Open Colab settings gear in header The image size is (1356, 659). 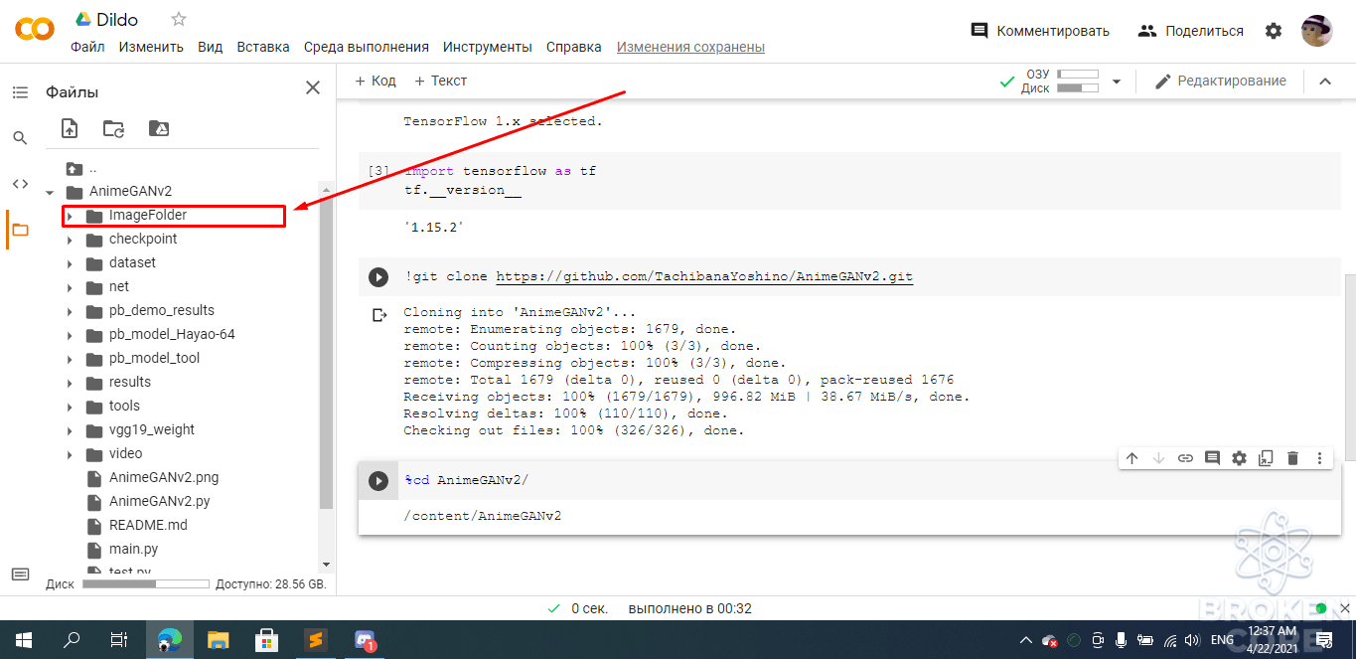[1274, 31]
